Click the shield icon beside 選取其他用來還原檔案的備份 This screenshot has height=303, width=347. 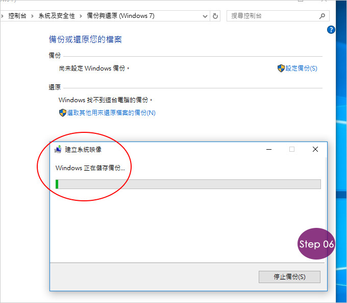[x=63, y=112]
